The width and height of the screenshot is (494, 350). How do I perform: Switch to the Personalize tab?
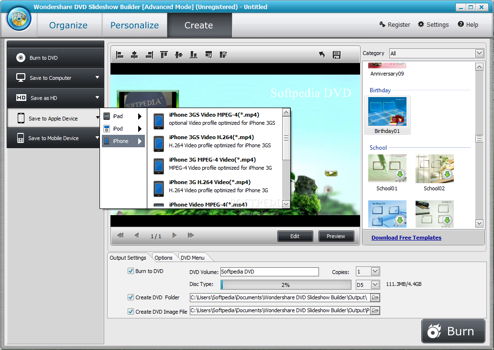[134, 25]
